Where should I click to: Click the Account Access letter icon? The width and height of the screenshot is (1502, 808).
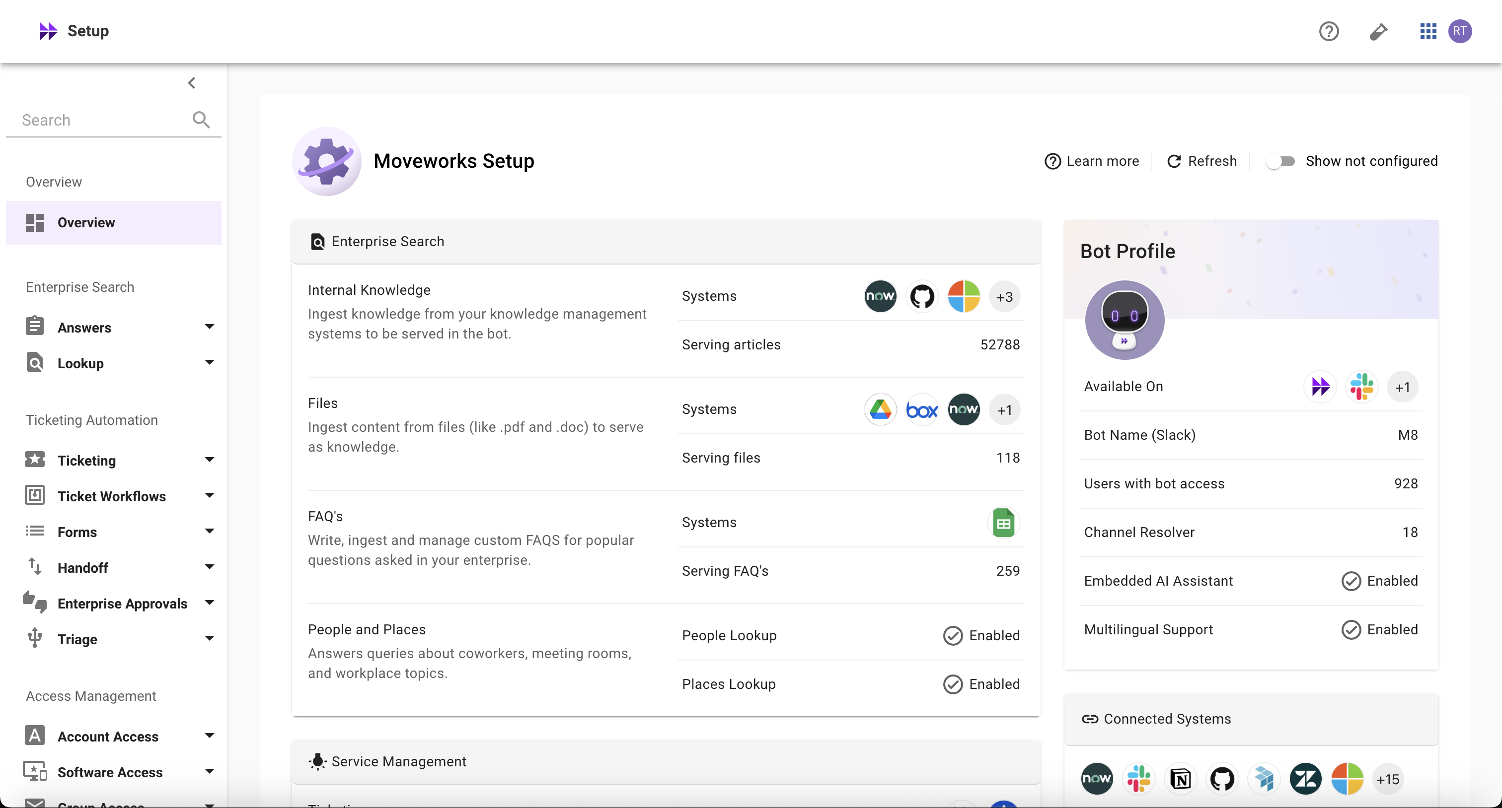(x=35, y=736)
